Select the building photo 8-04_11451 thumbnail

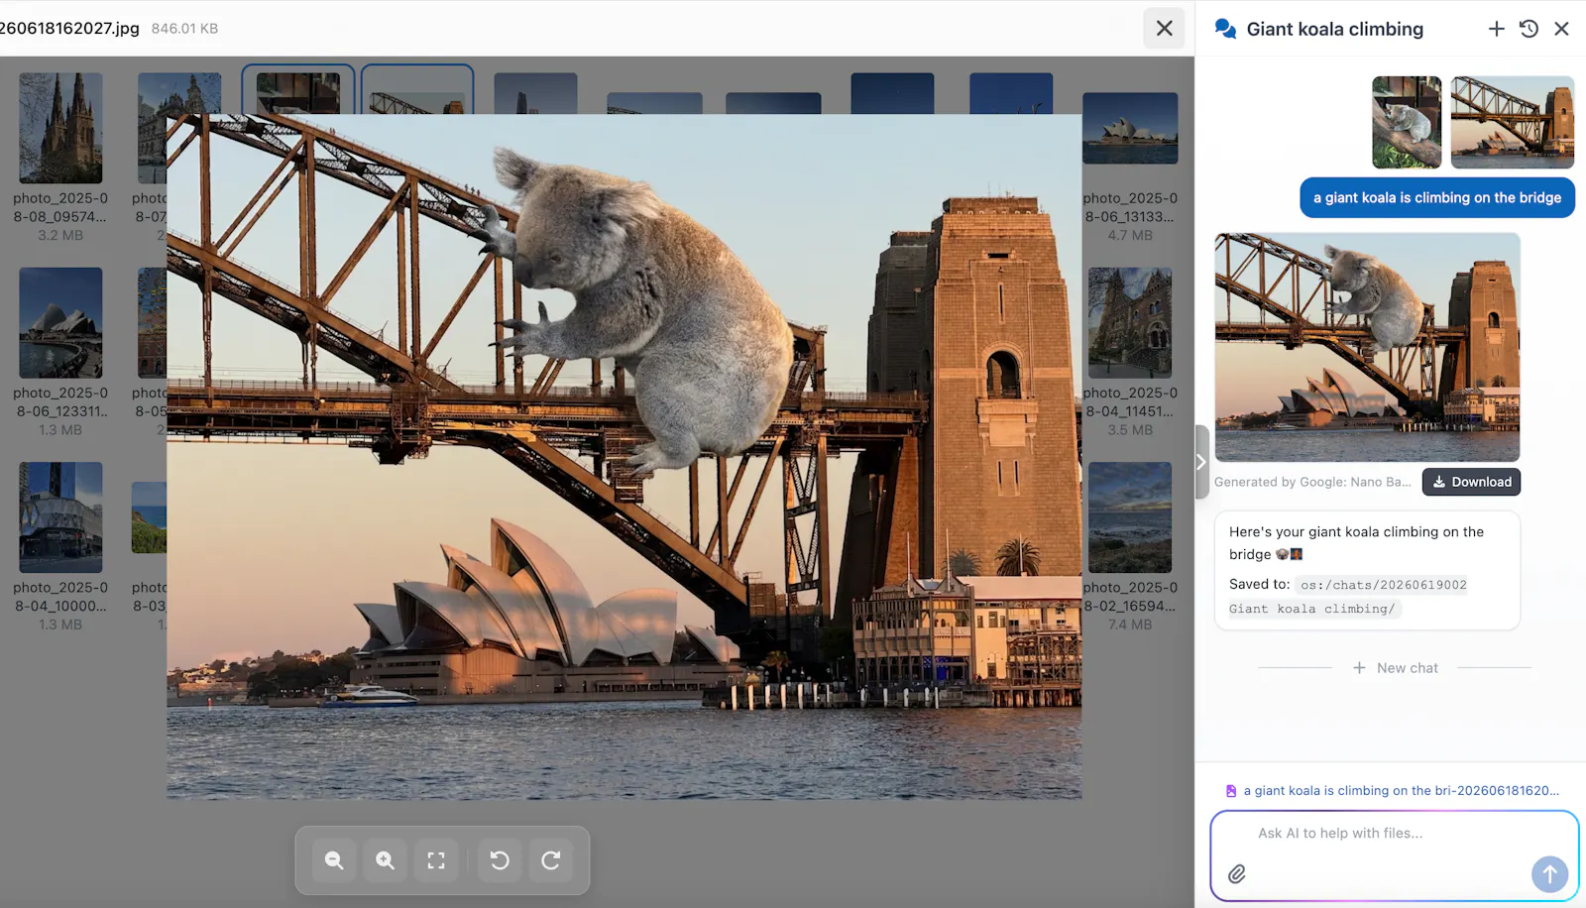point(1130,323)
